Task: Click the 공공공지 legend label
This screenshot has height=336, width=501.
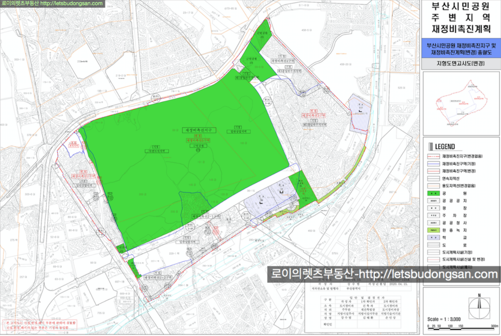Action: 454,201
